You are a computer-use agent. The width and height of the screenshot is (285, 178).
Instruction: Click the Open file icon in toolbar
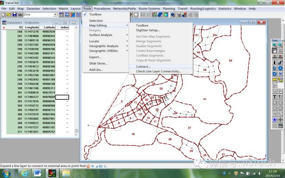9,14
